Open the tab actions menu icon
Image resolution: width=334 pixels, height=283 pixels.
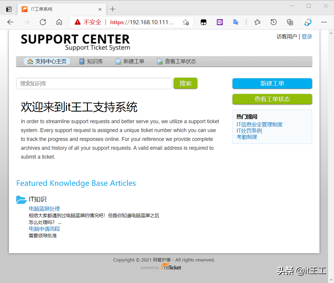(9, 9)
